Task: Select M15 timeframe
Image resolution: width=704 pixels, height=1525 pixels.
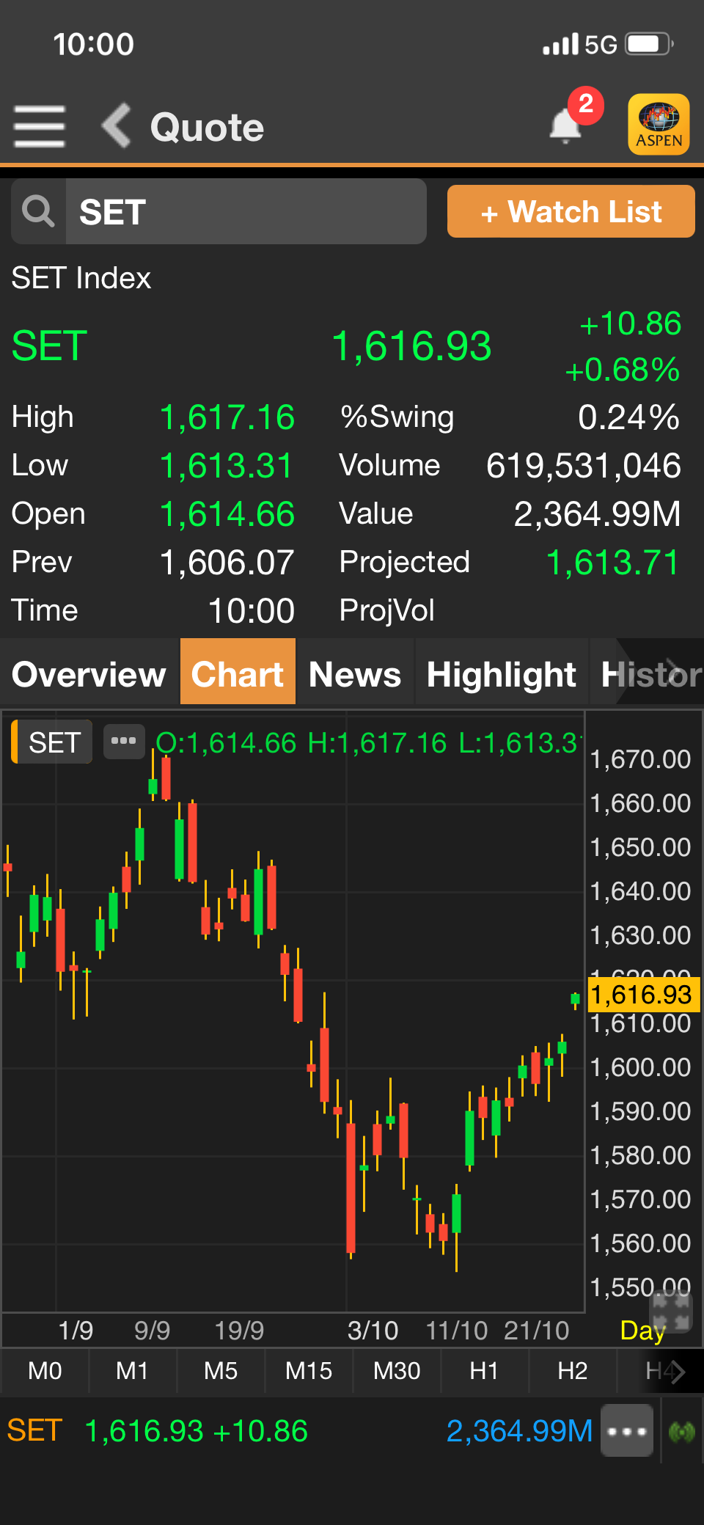Action: click(309, 1371)
